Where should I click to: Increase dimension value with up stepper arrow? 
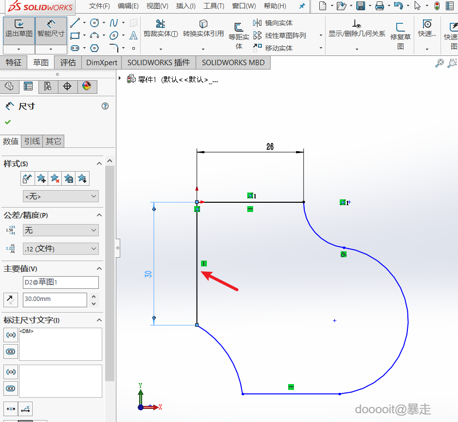94,297
